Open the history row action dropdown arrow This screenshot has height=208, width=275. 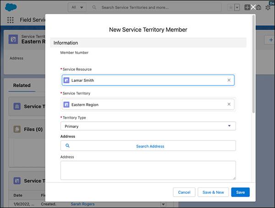tap(163, 204)
